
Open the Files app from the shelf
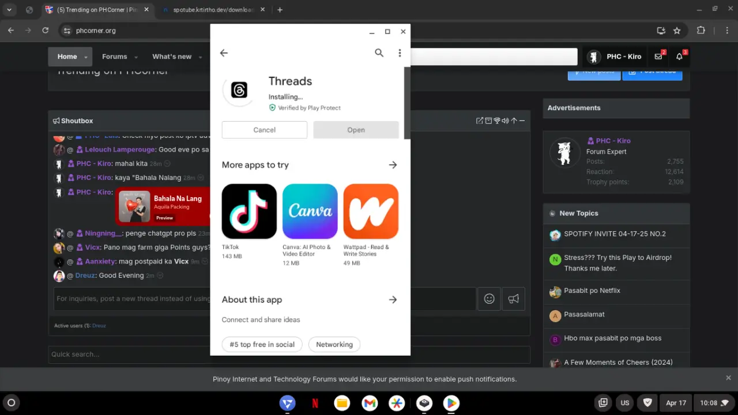coord(342,403)
